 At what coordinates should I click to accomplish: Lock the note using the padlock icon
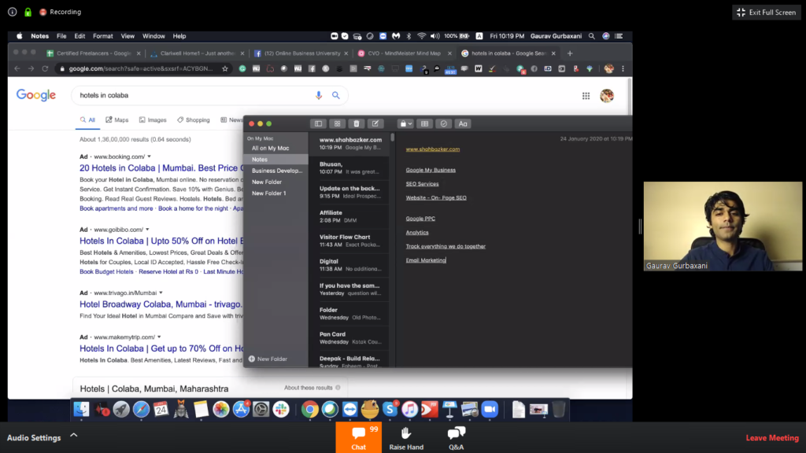(x=402, y=123)
